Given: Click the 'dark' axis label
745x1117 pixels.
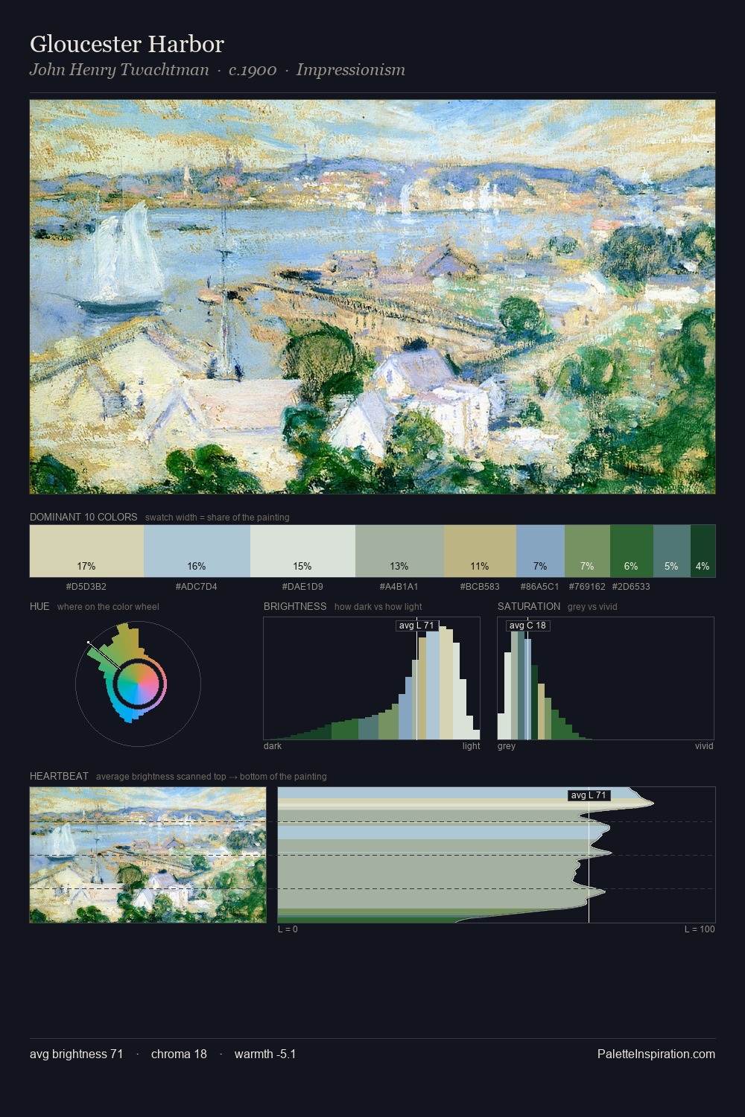Looking at the screenshot, I should click(x=273, y=746).
